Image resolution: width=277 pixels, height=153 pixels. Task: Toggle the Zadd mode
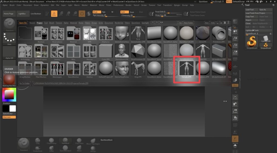pos(124,12)
